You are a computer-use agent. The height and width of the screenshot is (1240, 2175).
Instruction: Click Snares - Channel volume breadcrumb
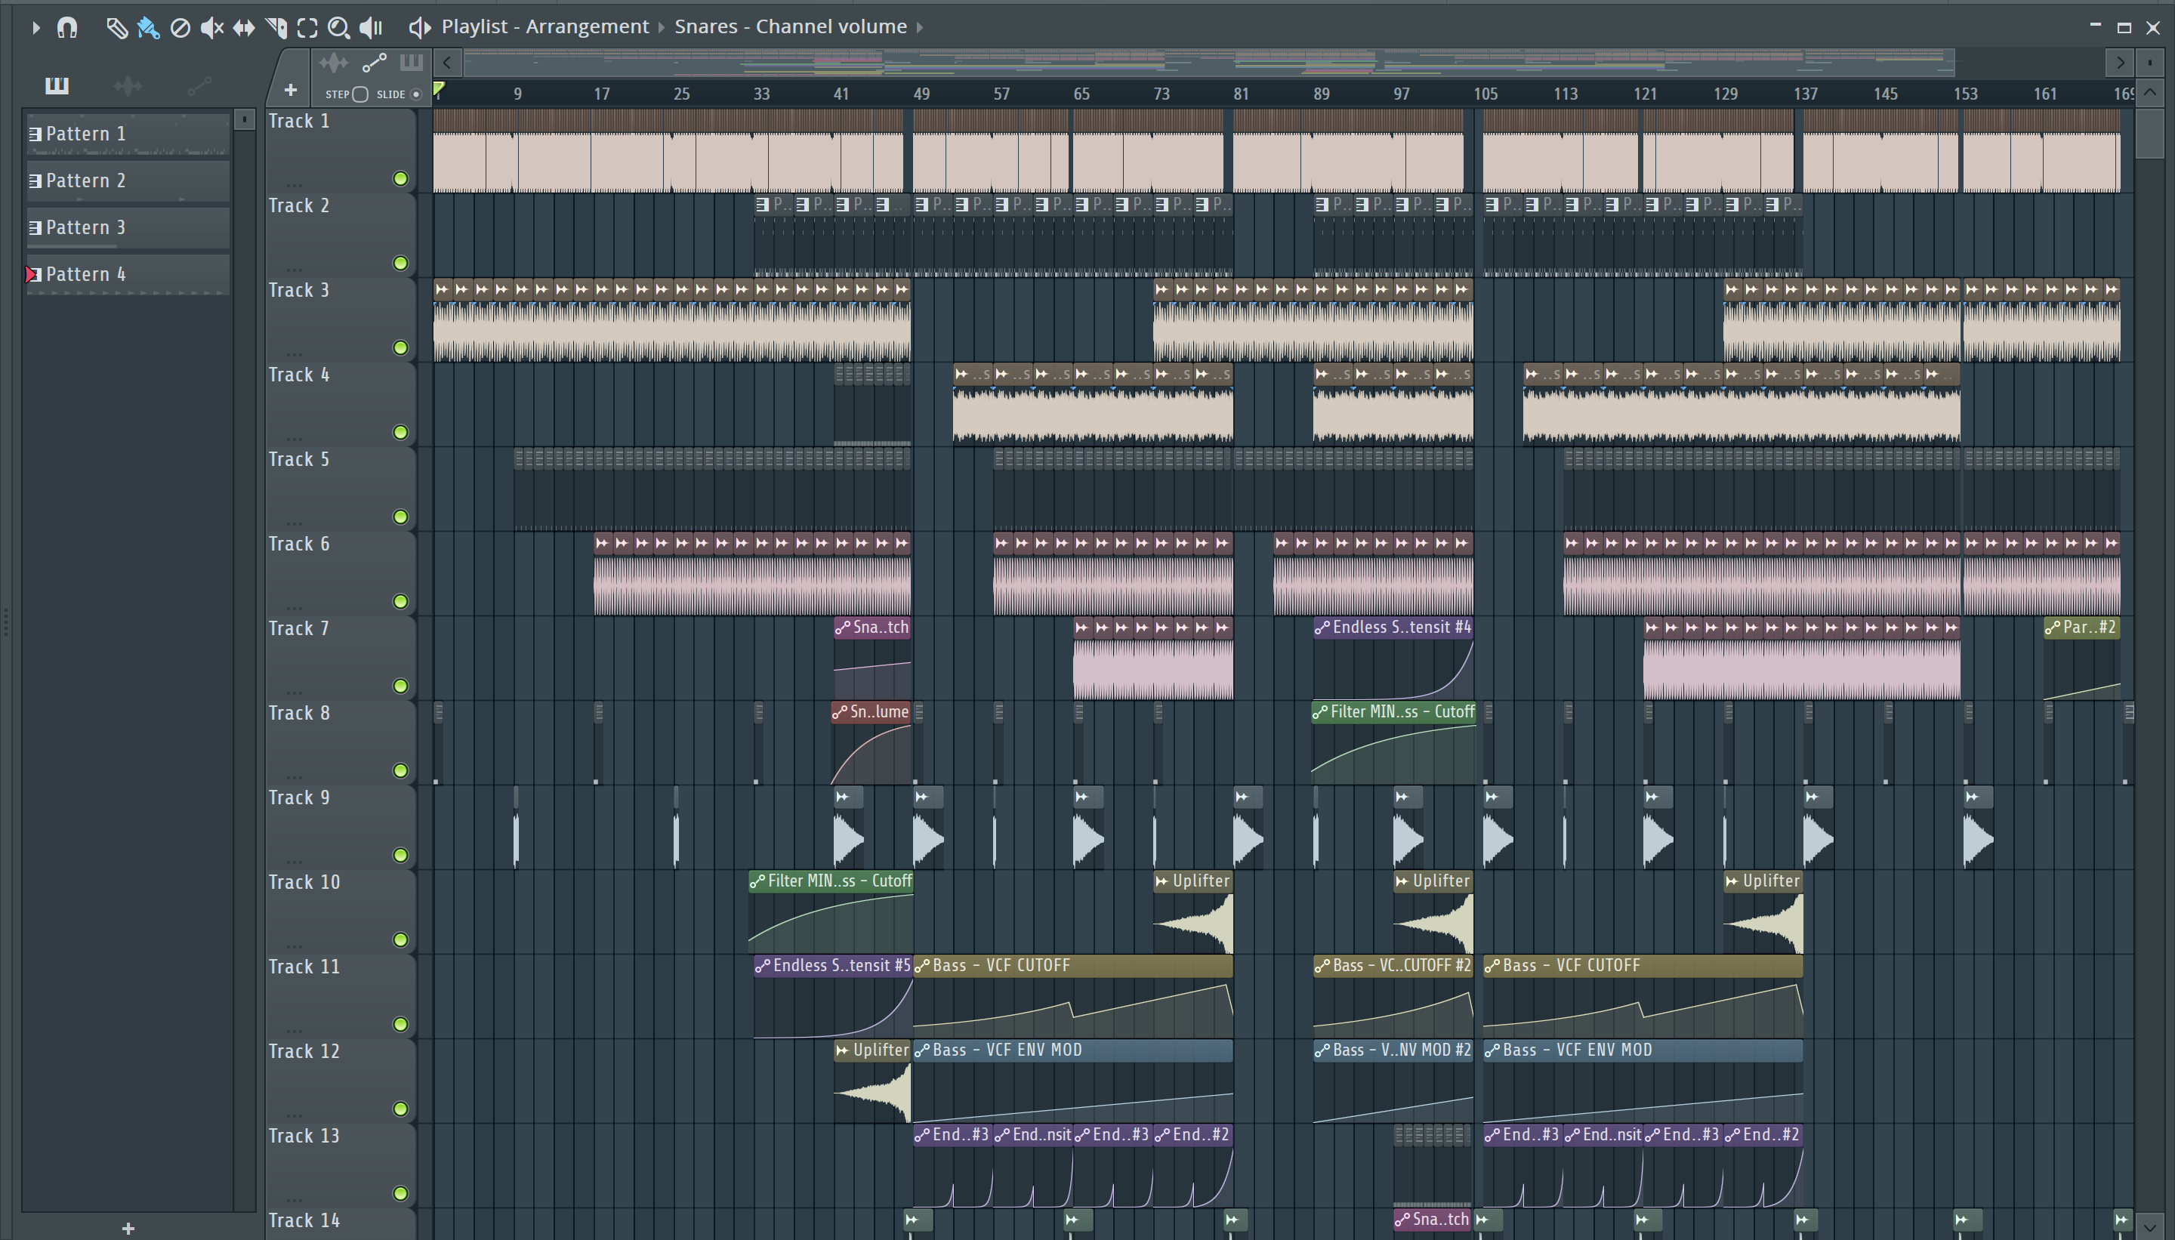790,27
